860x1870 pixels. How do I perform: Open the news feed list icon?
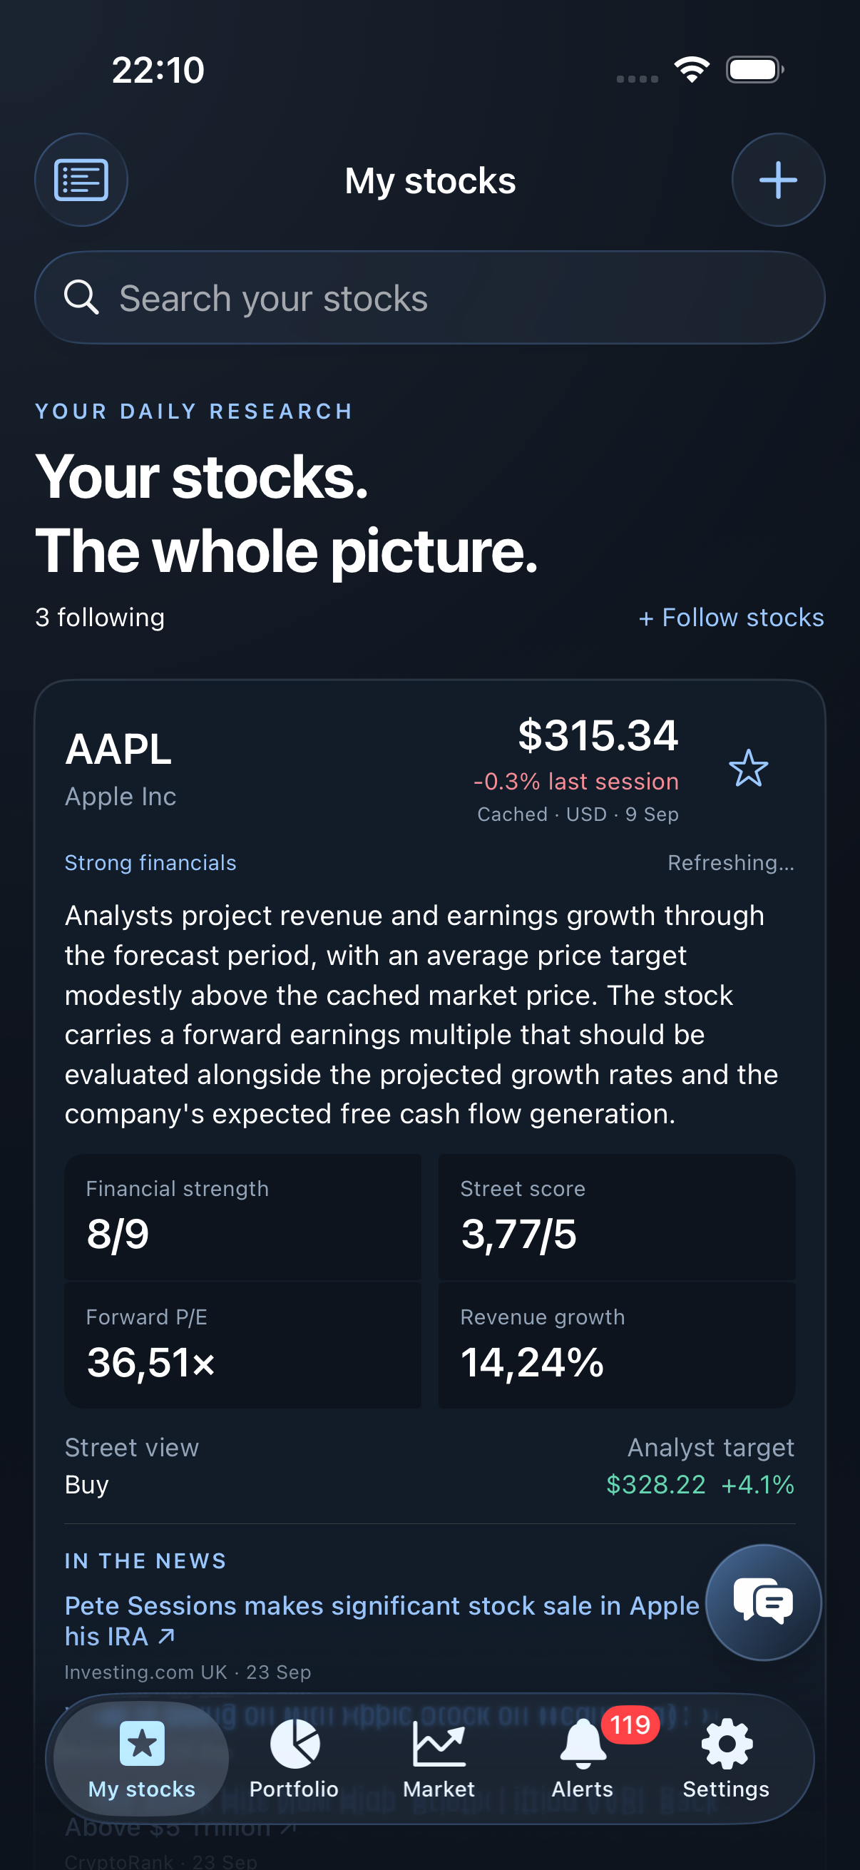(x=81, y=180)
